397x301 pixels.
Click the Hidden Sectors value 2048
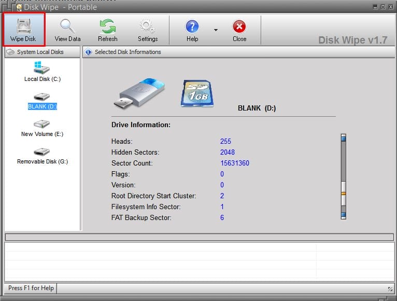tap(228, 152)
